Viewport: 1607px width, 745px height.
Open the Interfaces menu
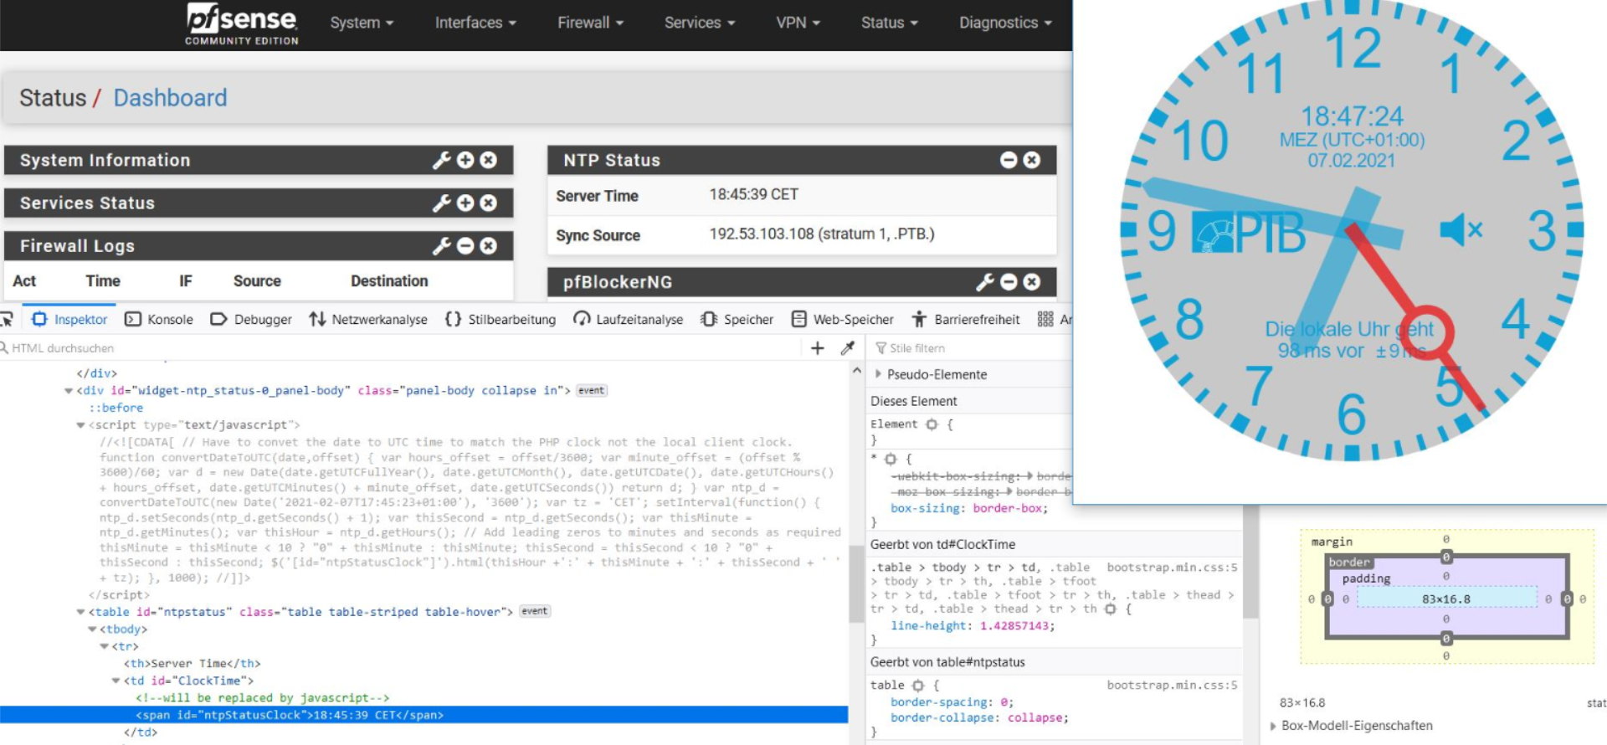click(x=475, y=23)
